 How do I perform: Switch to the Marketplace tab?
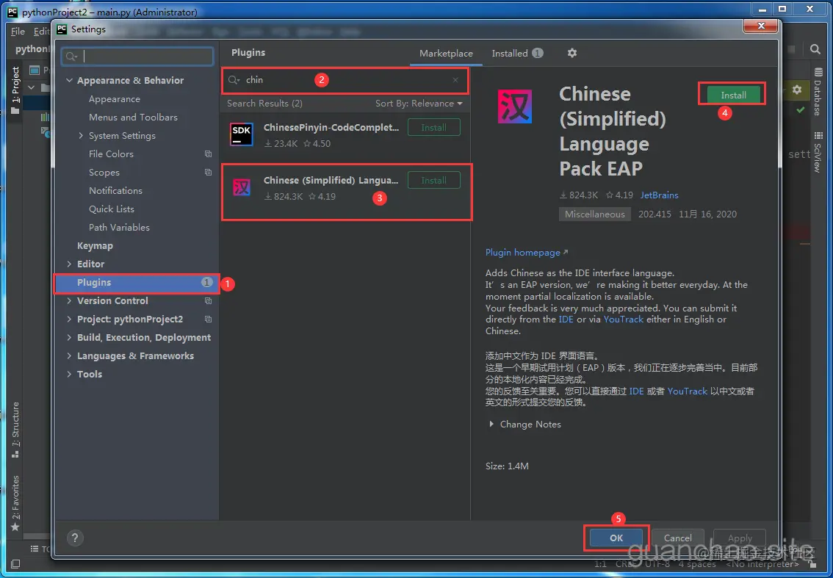(x=446, y=54)
